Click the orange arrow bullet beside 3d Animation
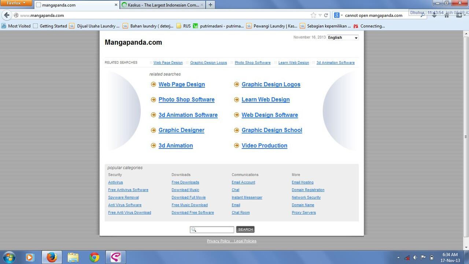Viewport: 469px width, 264px height. click(154, 146)
